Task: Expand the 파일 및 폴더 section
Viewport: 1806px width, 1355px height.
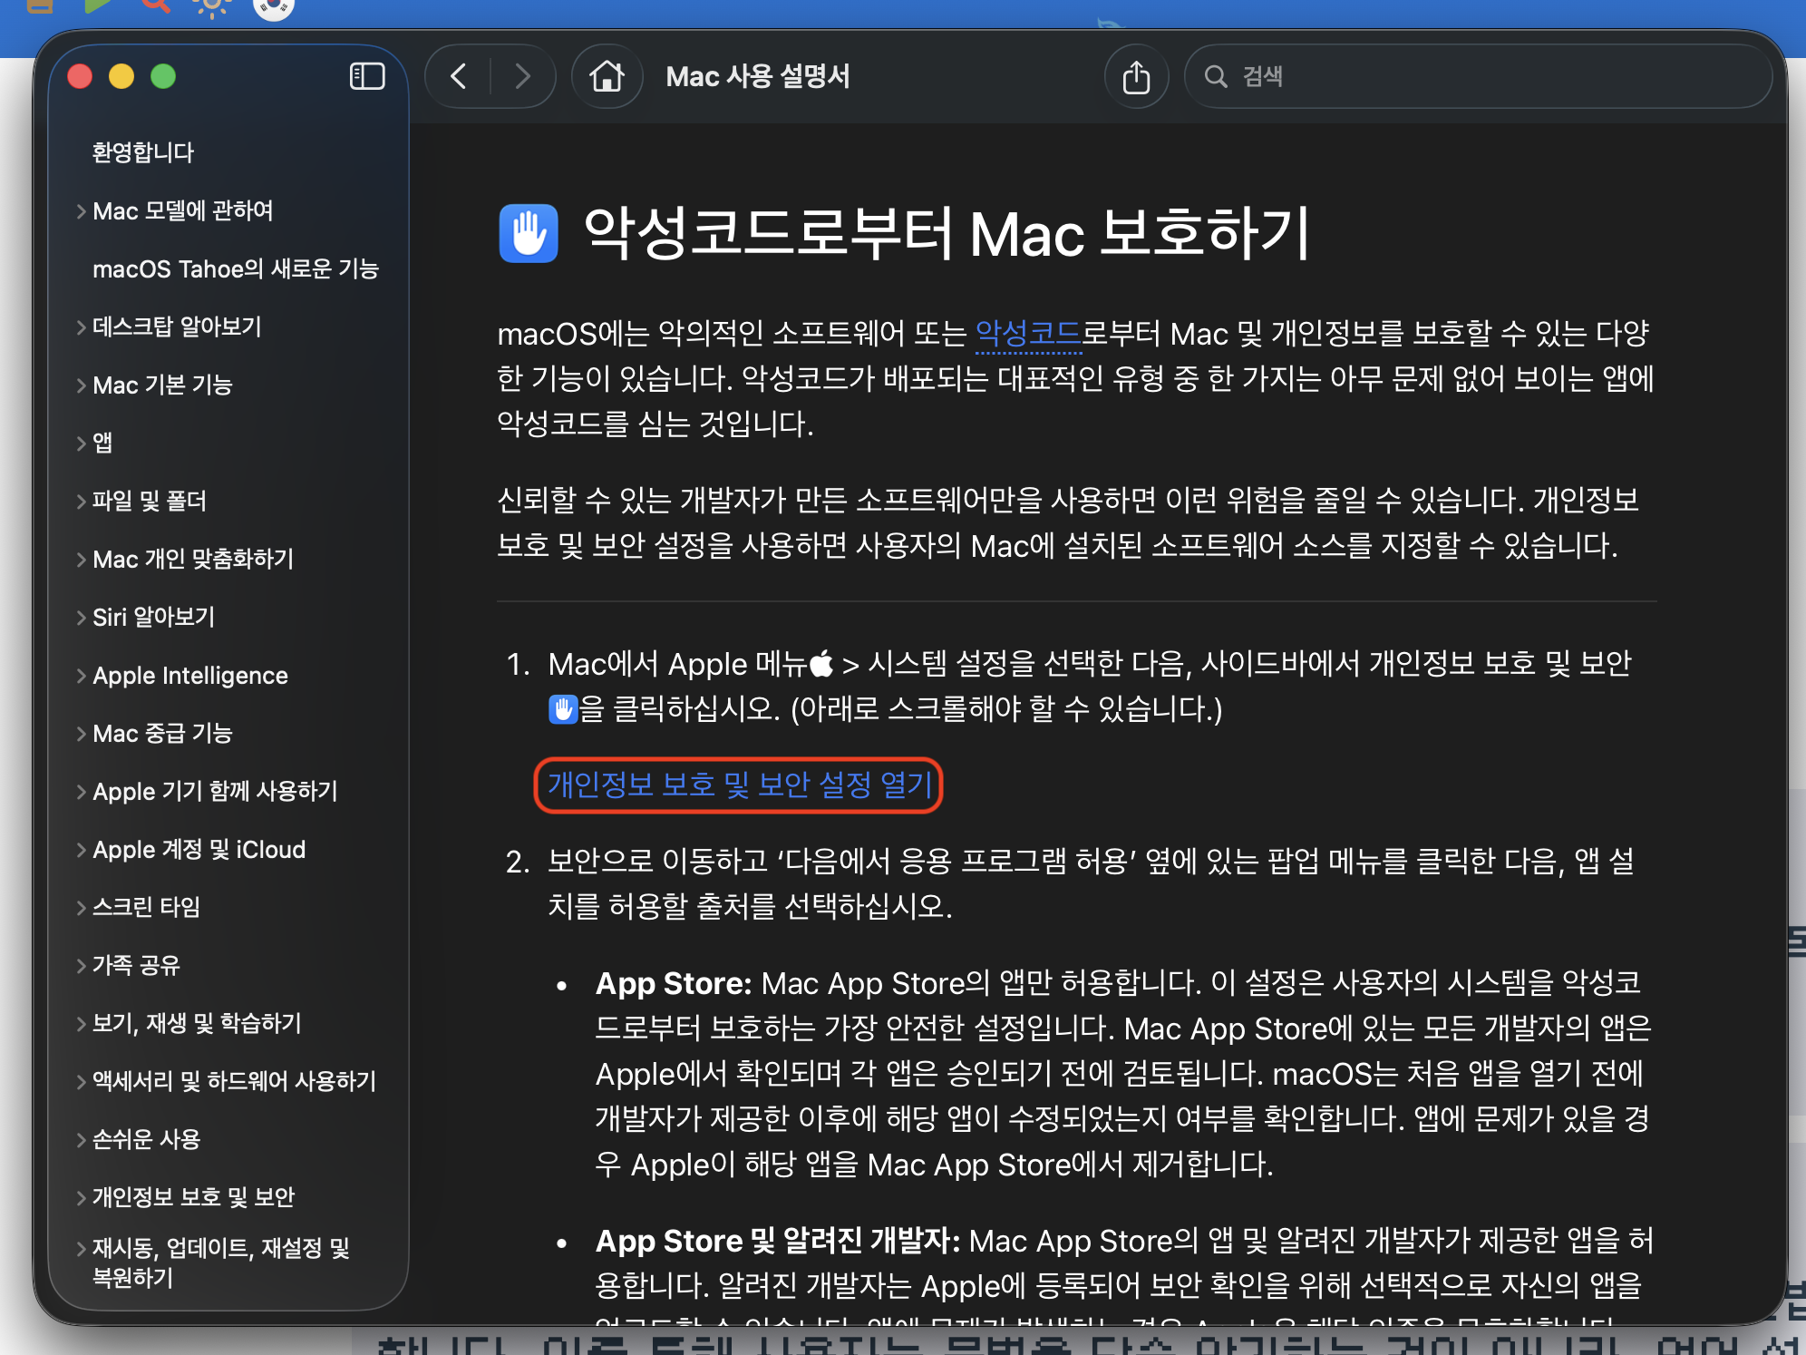Action: tap(82, 501)
